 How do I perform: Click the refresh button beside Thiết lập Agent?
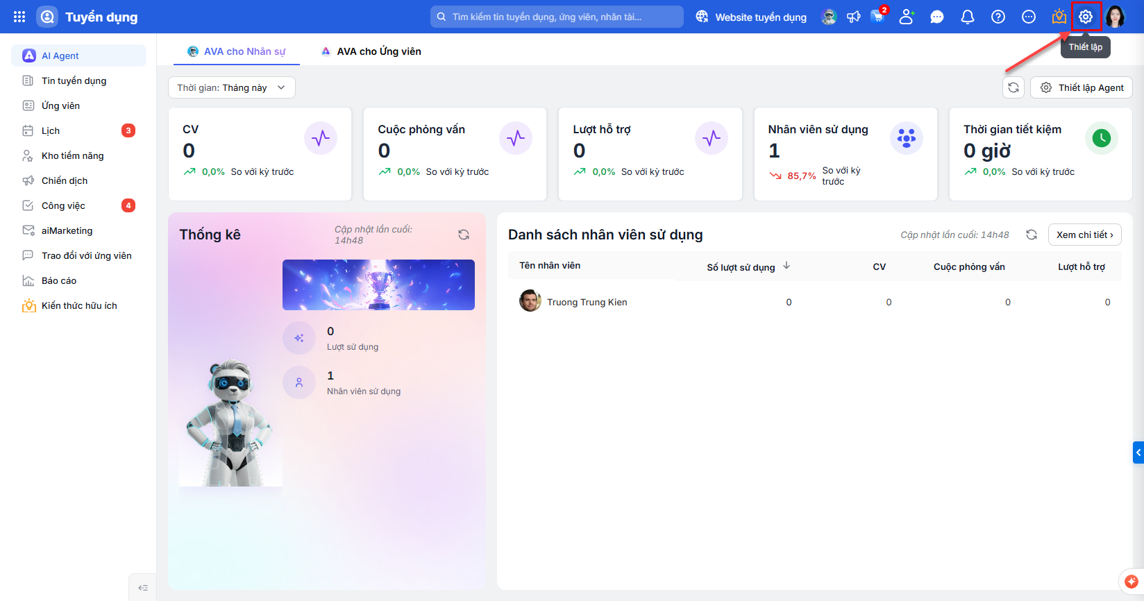[x=1013, y=87]
